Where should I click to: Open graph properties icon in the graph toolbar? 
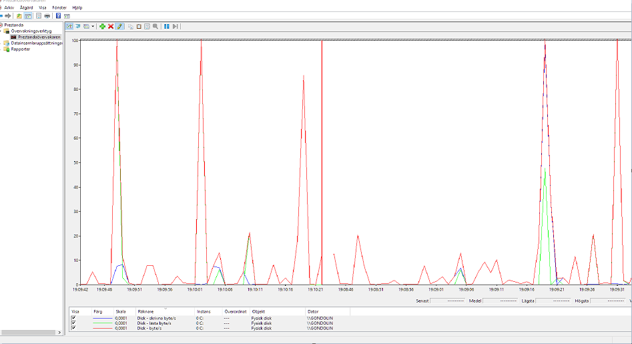(147, 26)
